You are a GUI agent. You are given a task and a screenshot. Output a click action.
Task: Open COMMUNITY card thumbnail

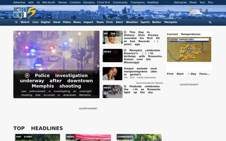tap(139, 138)
